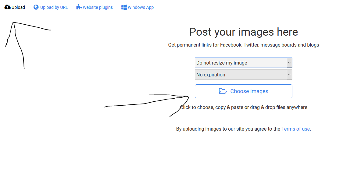Expand the 'No expiration' dropdown
350x172 pixels.
(x=243, y=75)
